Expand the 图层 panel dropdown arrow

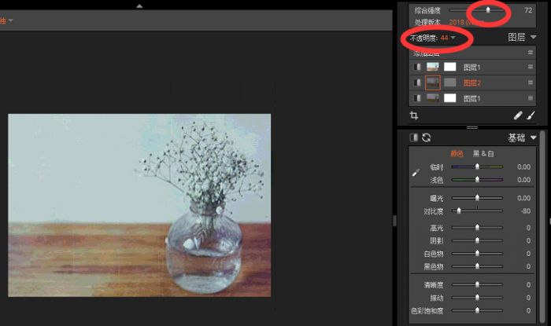coord(533,37)
